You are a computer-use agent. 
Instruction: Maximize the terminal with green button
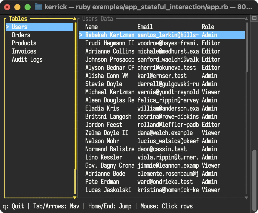pos(28,7)
